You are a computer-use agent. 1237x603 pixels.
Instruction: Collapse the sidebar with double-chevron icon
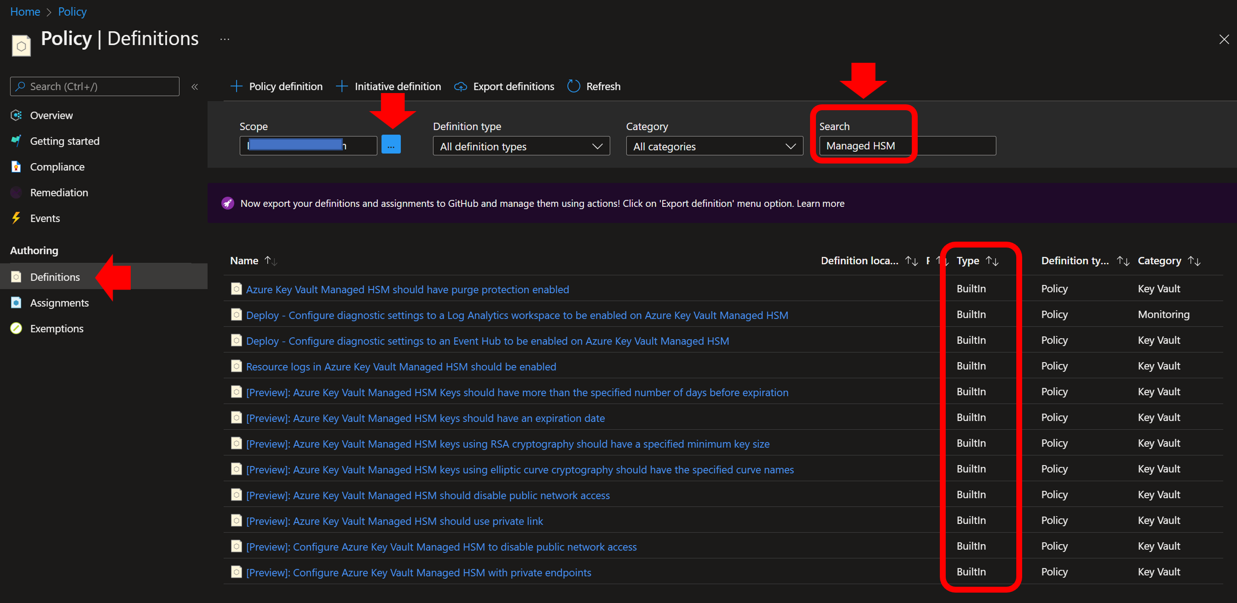(x=194, y=87)
